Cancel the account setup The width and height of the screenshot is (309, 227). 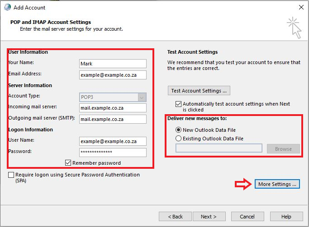coord(247,216)
